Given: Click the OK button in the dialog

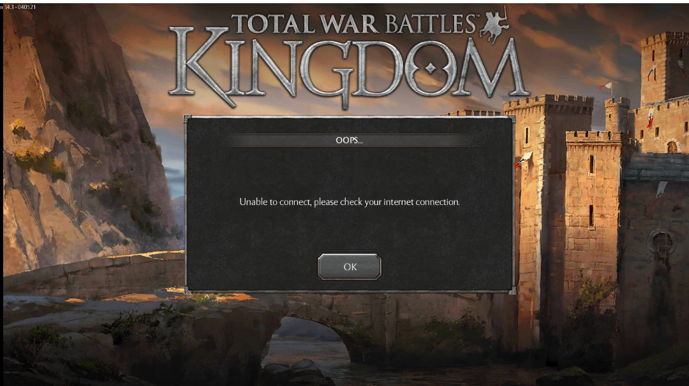Looking at the screenshot, I should pyautogui.click(x=350, y=267).
